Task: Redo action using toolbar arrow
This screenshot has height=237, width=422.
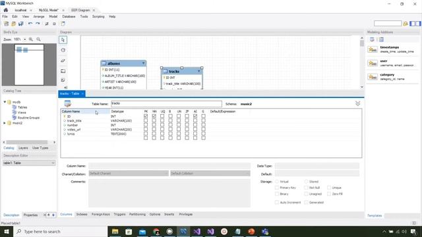Action: [38, 24]
